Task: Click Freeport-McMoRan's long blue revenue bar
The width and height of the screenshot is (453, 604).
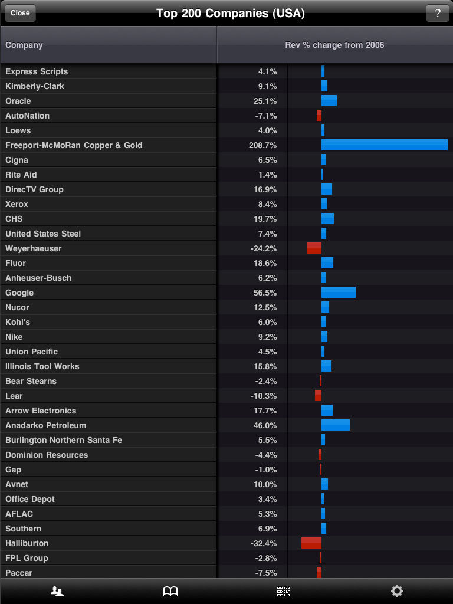Action: pos(384,145)
